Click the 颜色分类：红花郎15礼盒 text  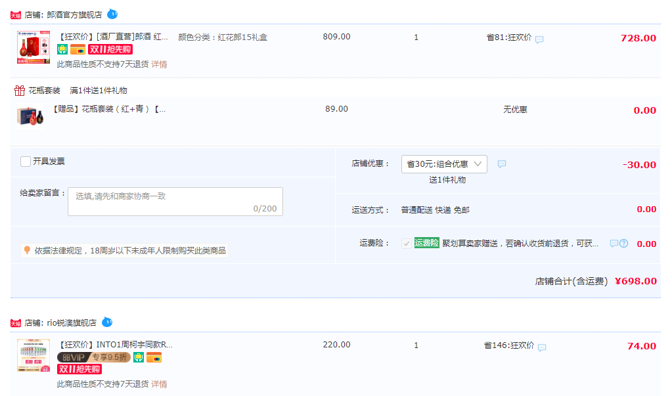[x=223, y=37]
